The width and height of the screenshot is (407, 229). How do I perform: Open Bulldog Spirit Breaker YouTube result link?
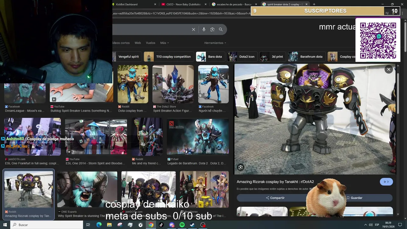point(81,111)
